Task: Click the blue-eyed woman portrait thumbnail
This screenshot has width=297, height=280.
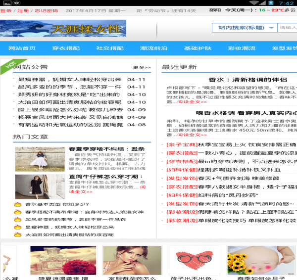Action: 132,261
